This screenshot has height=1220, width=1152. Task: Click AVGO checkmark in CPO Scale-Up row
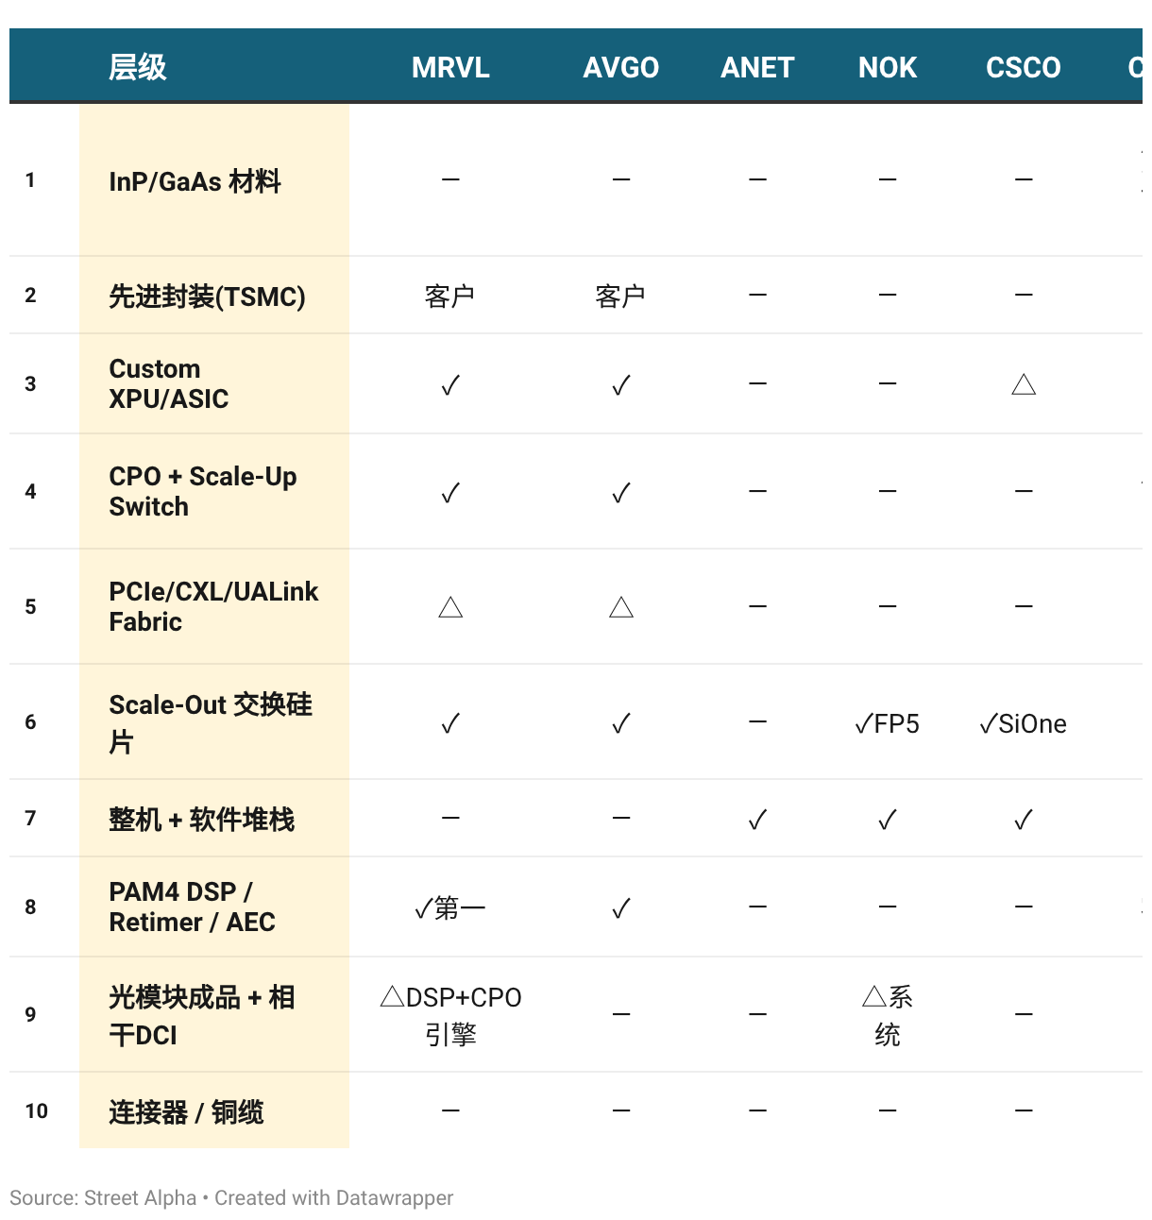(620, 493)
